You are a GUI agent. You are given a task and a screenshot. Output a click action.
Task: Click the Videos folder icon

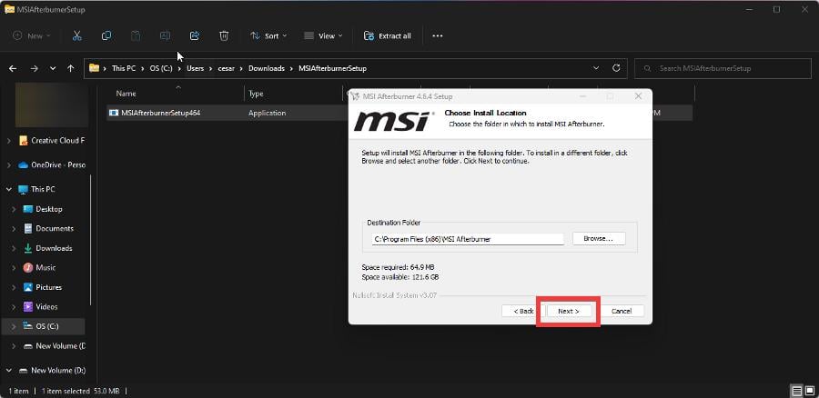tap(28, 307)
